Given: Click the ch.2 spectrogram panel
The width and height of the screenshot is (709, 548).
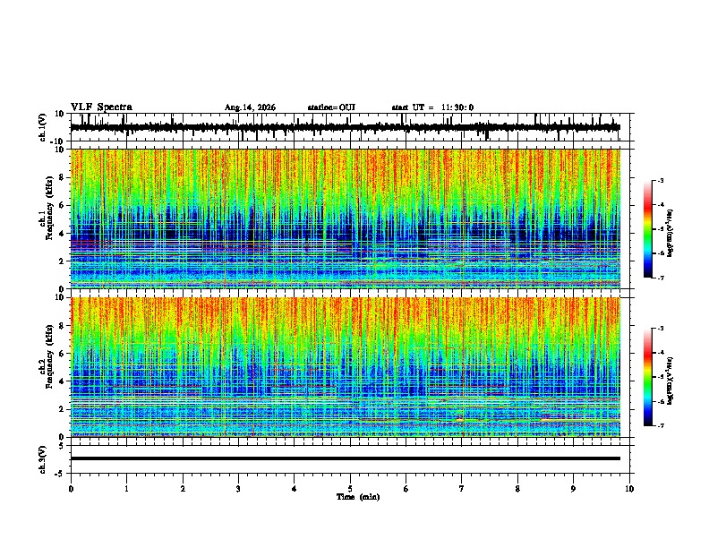Looking at the screenshot, I should coord(345,367).
